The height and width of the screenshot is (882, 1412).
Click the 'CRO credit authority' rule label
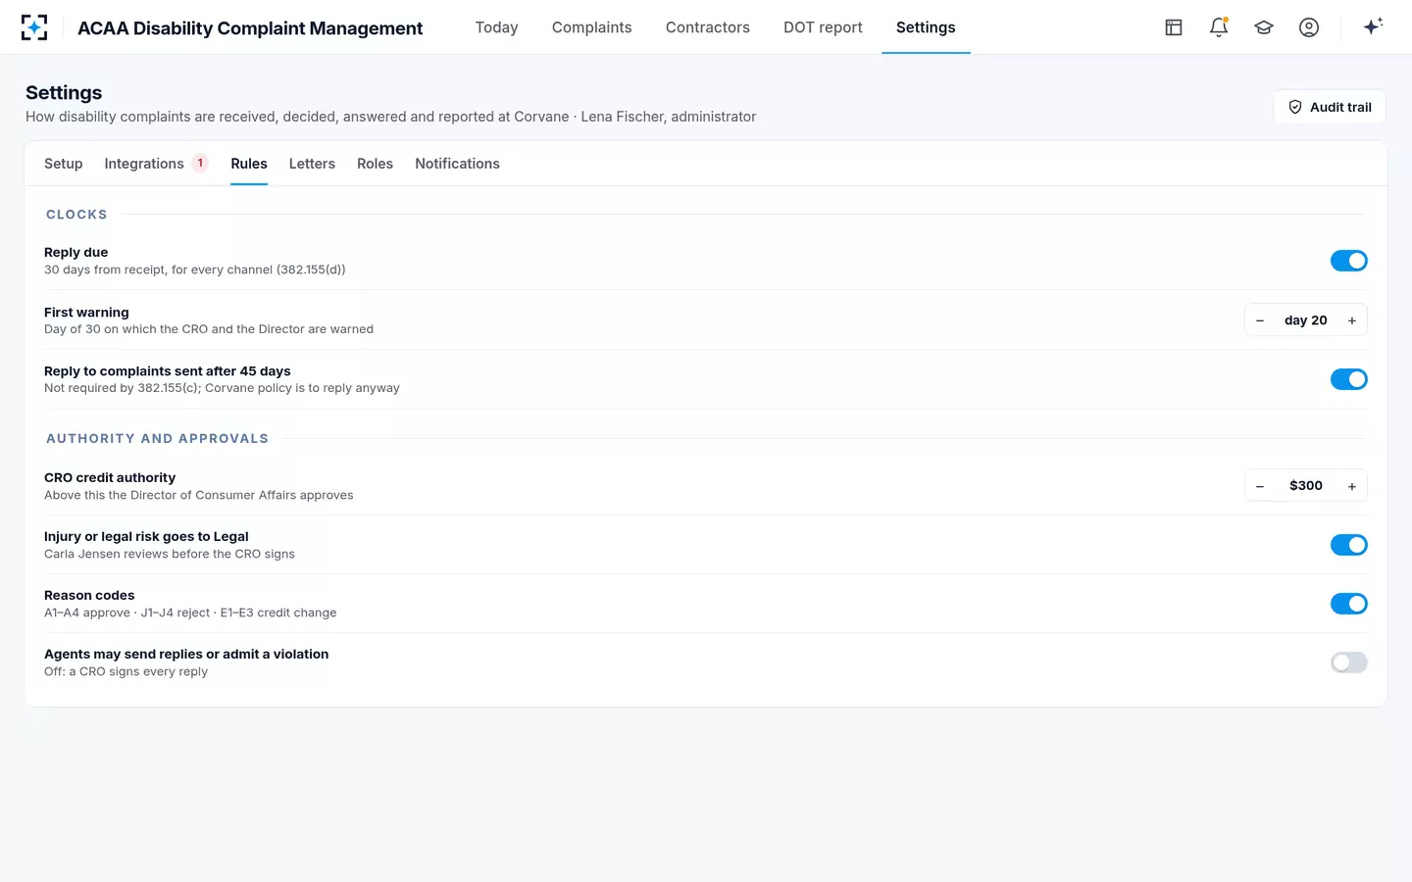(110, 477)
